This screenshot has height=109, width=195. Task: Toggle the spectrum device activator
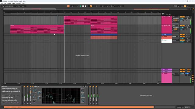point(33,87)
